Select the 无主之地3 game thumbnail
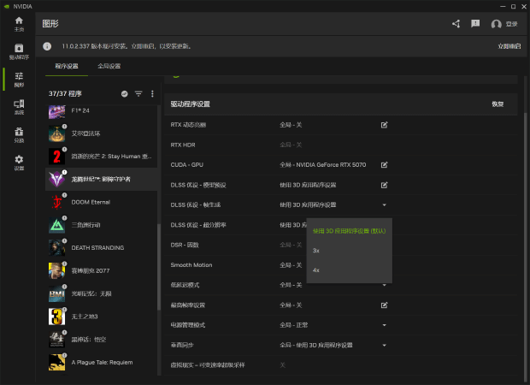 [x=56, y=317]
